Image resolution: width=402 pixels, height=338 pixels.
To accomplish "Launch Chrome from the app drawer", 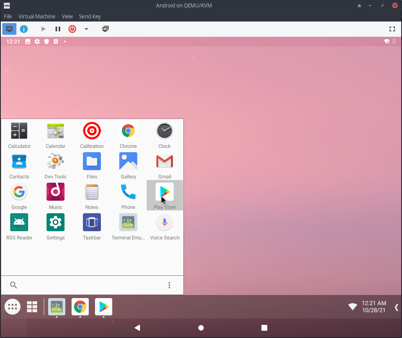I will [128, 135].
